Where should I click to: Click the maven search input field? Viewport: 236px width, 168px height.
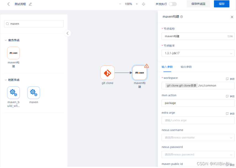click(34, 24)
